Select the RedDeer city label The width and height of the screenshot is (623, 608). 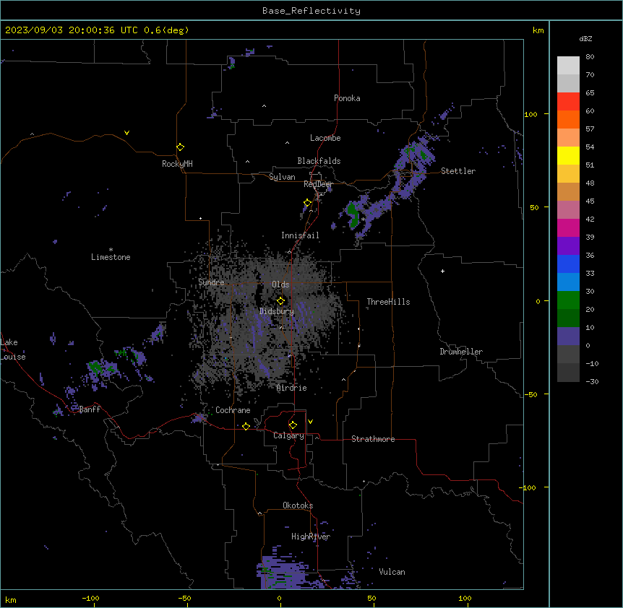[x=318, y=184]
